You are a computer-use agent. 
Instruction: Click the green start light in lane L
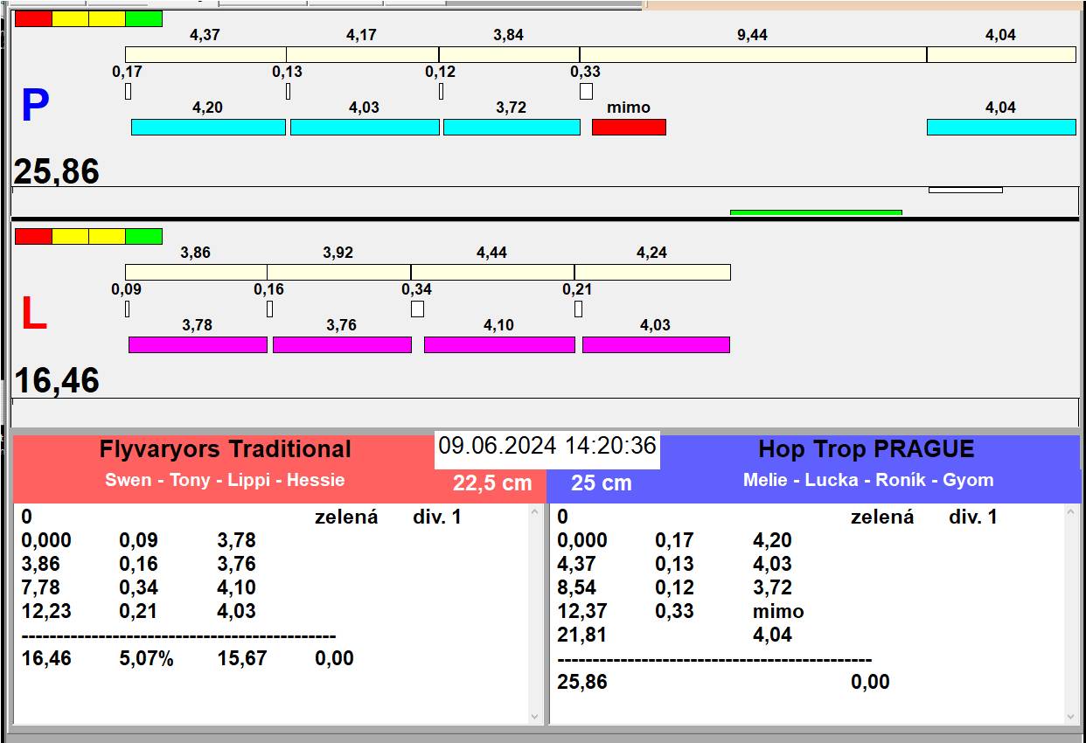point(143,236)
